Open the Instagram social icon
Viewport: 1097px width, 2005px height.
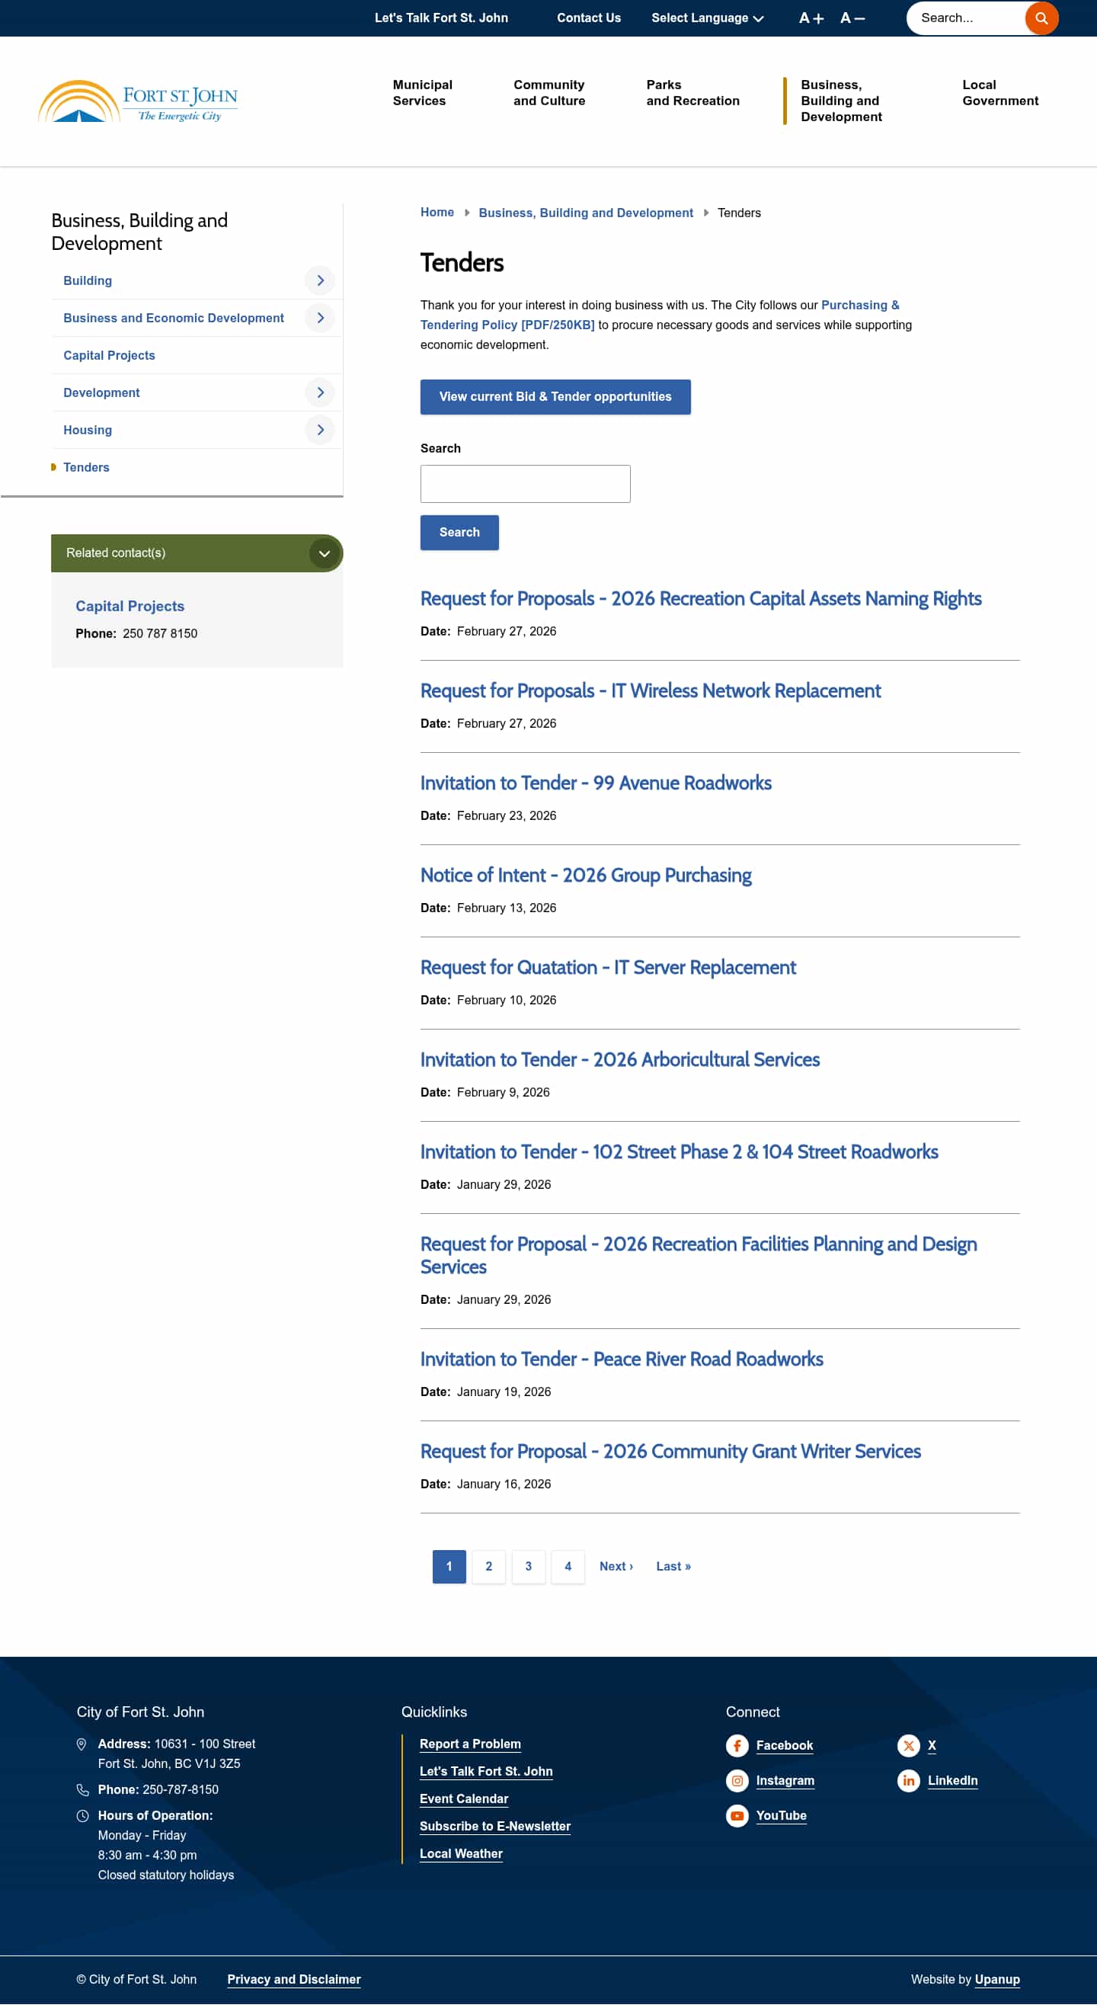(x=737, y=1780)
